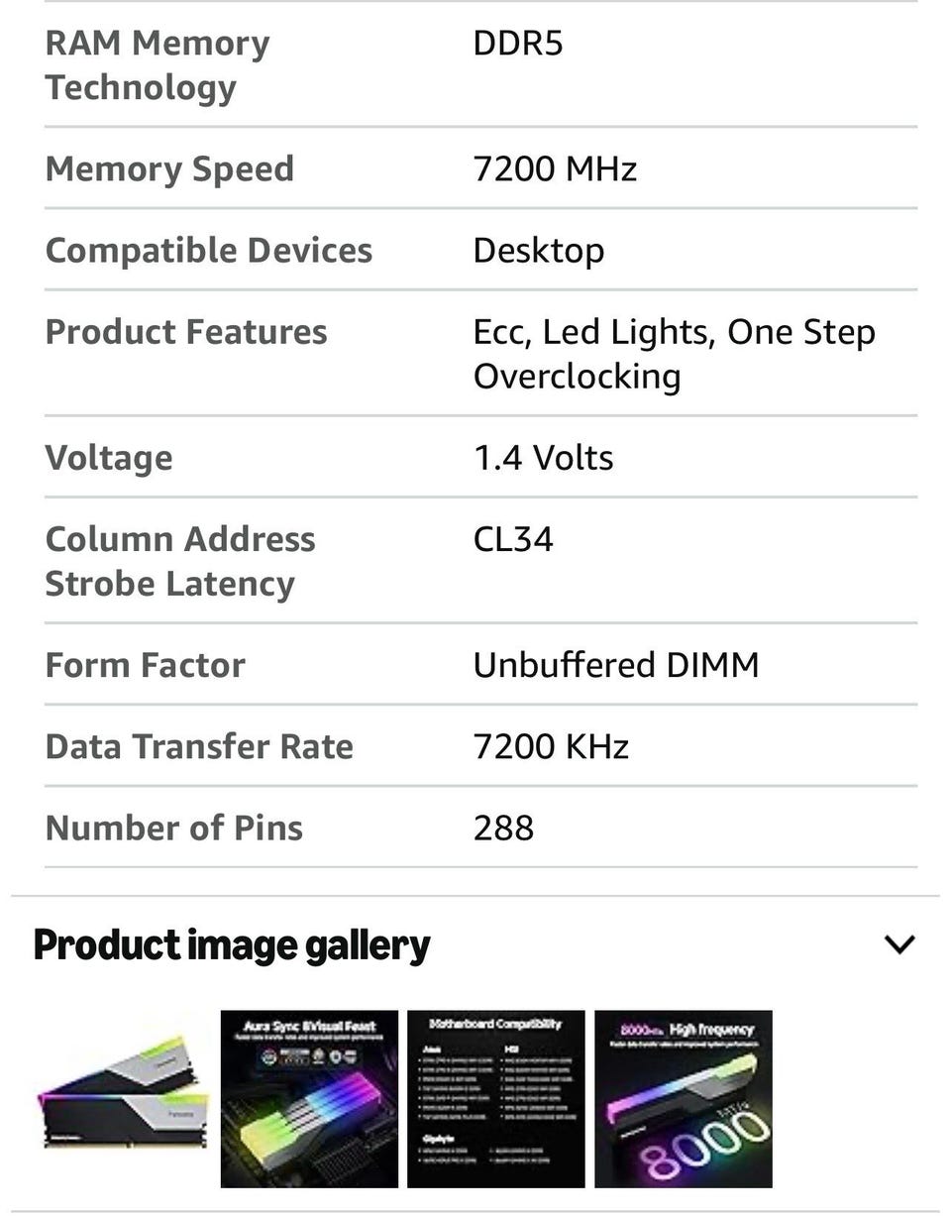Tap the Number of Pins label
951x1217 pixels.
[174, 828]
